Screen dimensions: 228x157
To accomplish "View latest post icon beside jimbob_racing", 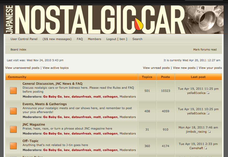I will [209, 132].
